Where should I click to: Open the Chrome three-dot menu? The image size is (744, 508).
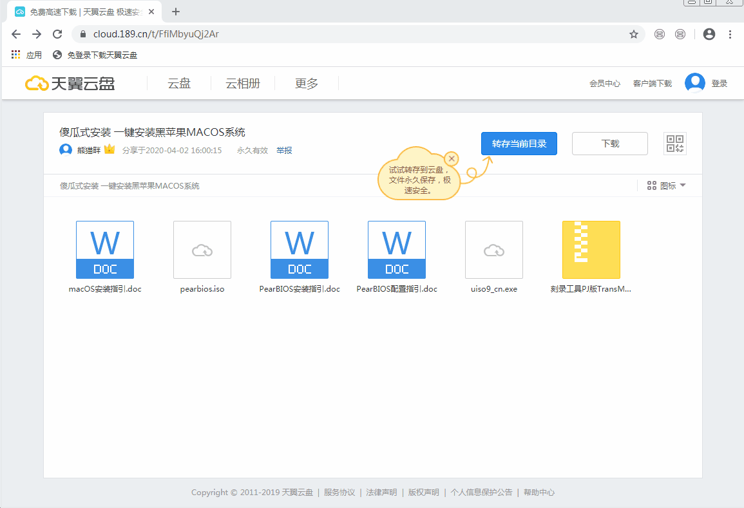pos(730,34)
